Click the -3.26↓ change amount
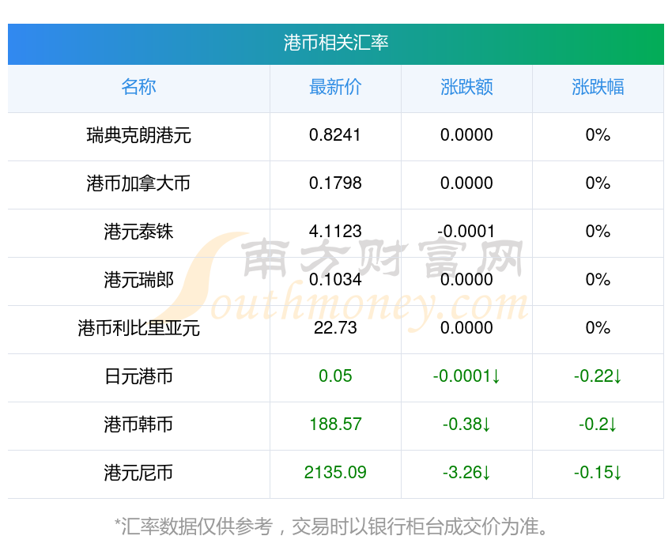 (x=466, y=473)
